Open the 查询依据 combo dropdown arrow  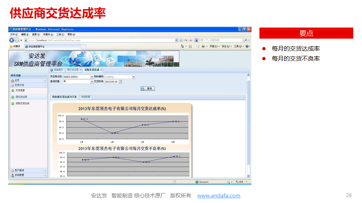coord(92,81)
